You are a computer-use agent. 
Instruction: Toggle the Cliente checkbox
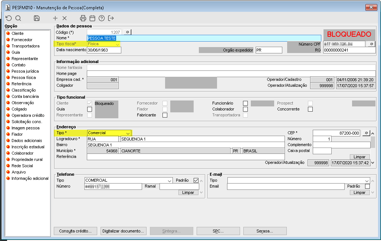pyautogui.click(x=90, y=103)
